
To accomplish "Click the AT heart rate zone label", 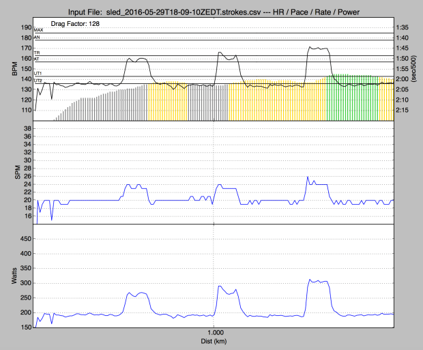I will tap(38, 60).
